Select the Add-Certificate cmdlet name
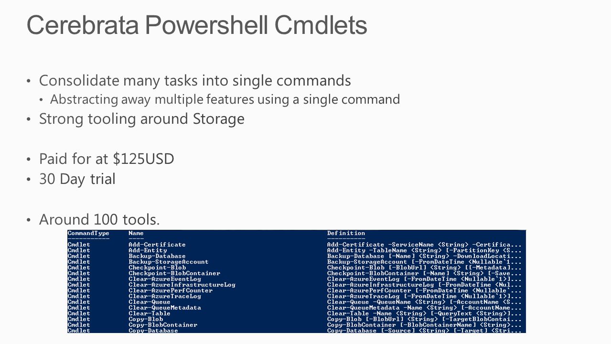The width and height of the screenshot is (611, 344). coord(157,245)
